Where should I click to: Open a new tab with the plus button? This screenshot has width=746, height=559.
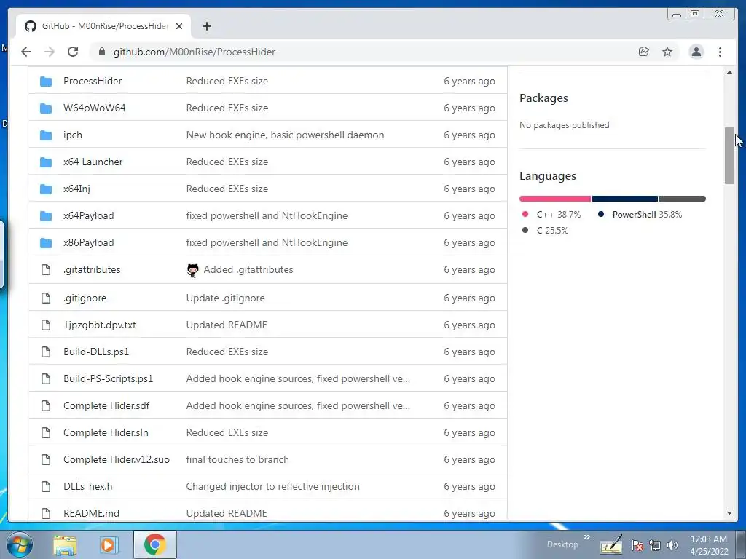(x=206, y=27)
